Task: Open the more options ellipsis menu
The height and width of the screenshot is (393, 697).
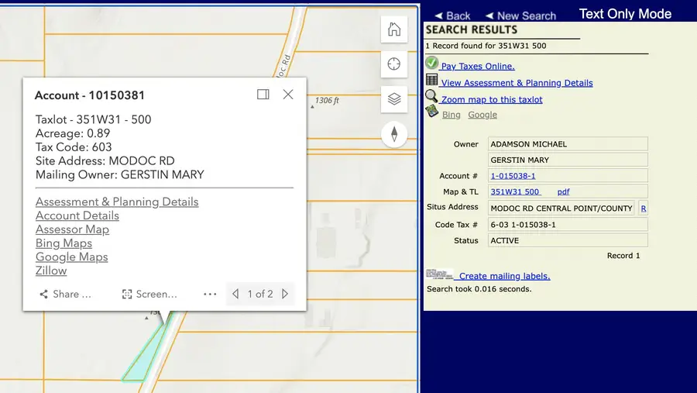Action: [210, 295]
